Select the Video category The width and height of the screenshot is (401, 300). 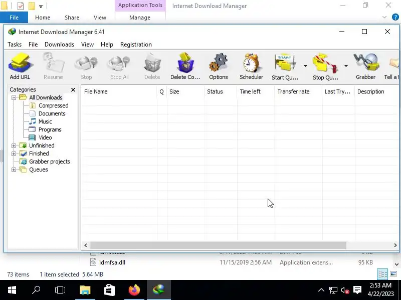(x=45, y=137)
